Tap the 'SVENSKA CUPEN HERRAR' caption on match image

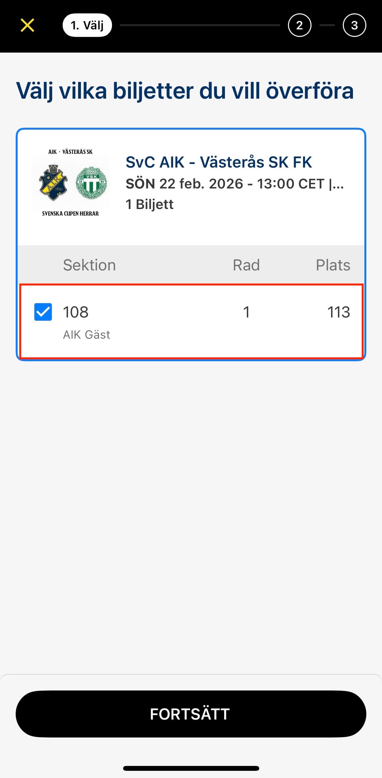click(x=70, y=214)
